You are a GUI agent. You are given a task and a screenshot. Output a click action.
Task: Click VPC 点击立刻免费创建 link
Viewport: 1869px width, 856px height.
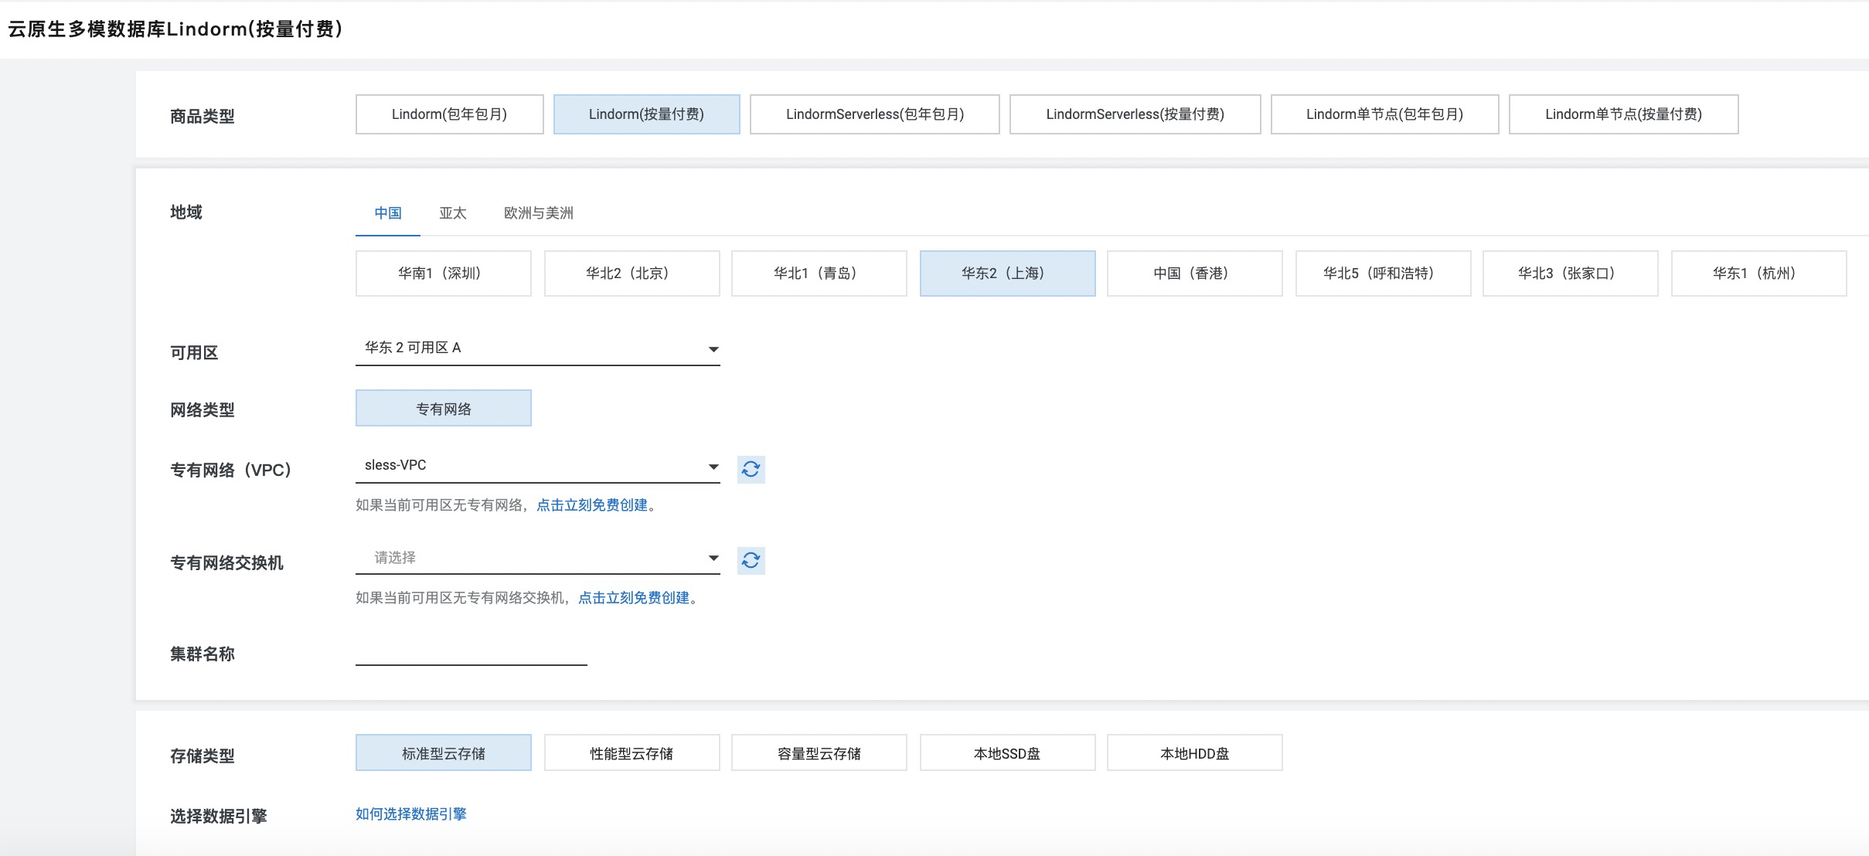[592, 505]
